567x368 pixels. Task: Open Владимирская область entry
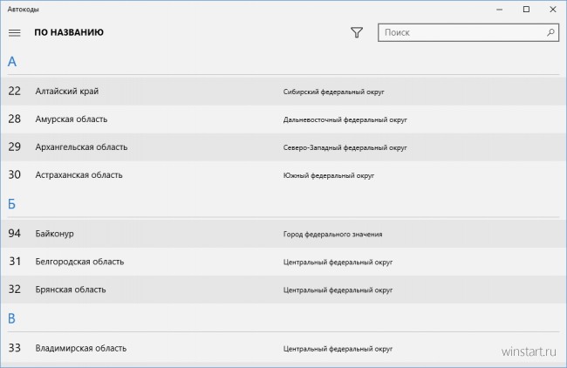click(x=283, y=348)
